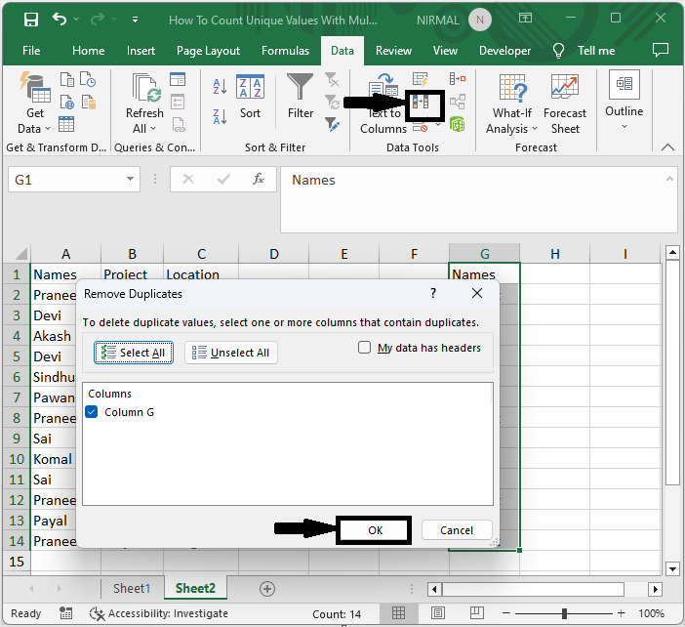Switch to Sheet1 tab

132,589
